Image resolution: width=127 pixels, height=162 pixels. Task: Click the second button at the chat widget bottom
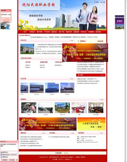tap(12, 160)
